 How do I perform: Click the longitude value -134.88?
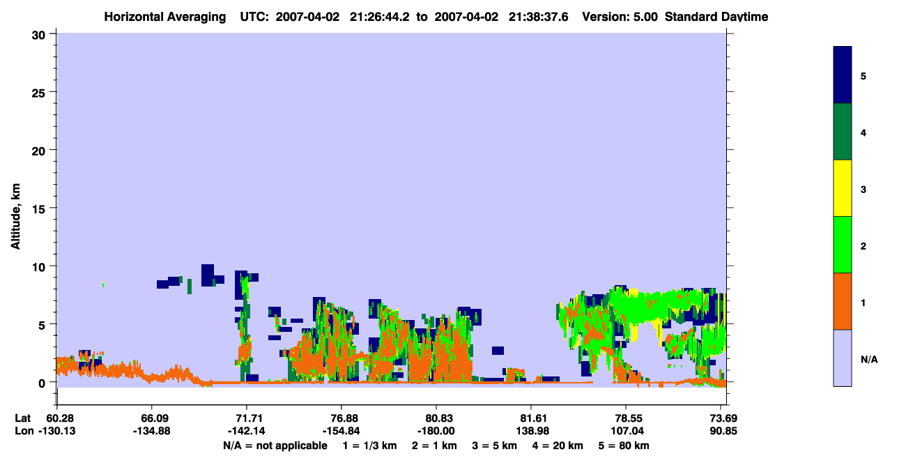[151, 431]
